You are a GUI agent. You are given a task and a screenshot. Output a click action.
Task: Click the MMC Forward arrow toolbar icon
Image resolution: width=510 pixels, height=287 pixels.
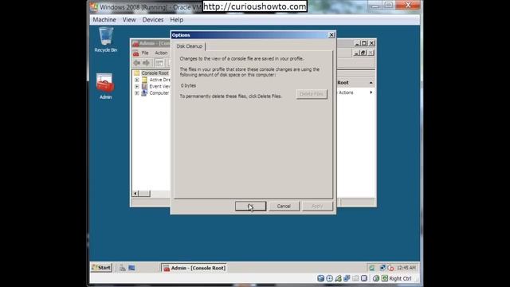pyautogui.click(x=146, y=63)
